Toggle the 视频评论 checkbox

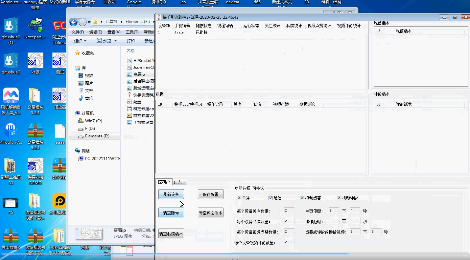[339, 198]
